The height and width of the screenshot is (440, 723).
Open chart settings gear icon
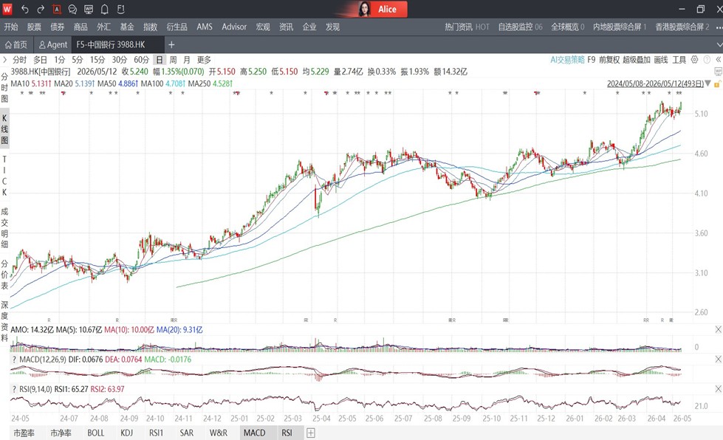pyautogui.click(x=694, y=60)
